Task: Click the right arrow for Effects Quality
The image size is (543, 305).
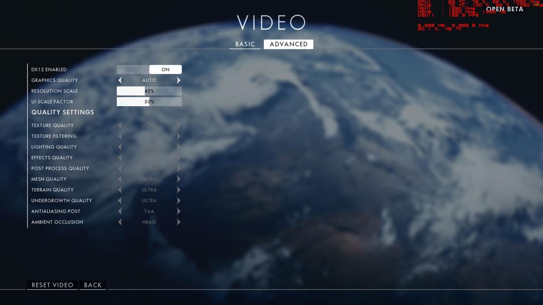Action: (x=179, y=158)
